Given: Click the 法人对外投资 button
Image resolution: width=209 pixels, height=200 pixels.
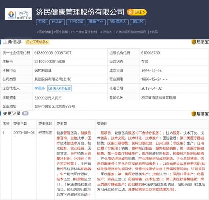Looking at the screenshot, I should [60, 88].
